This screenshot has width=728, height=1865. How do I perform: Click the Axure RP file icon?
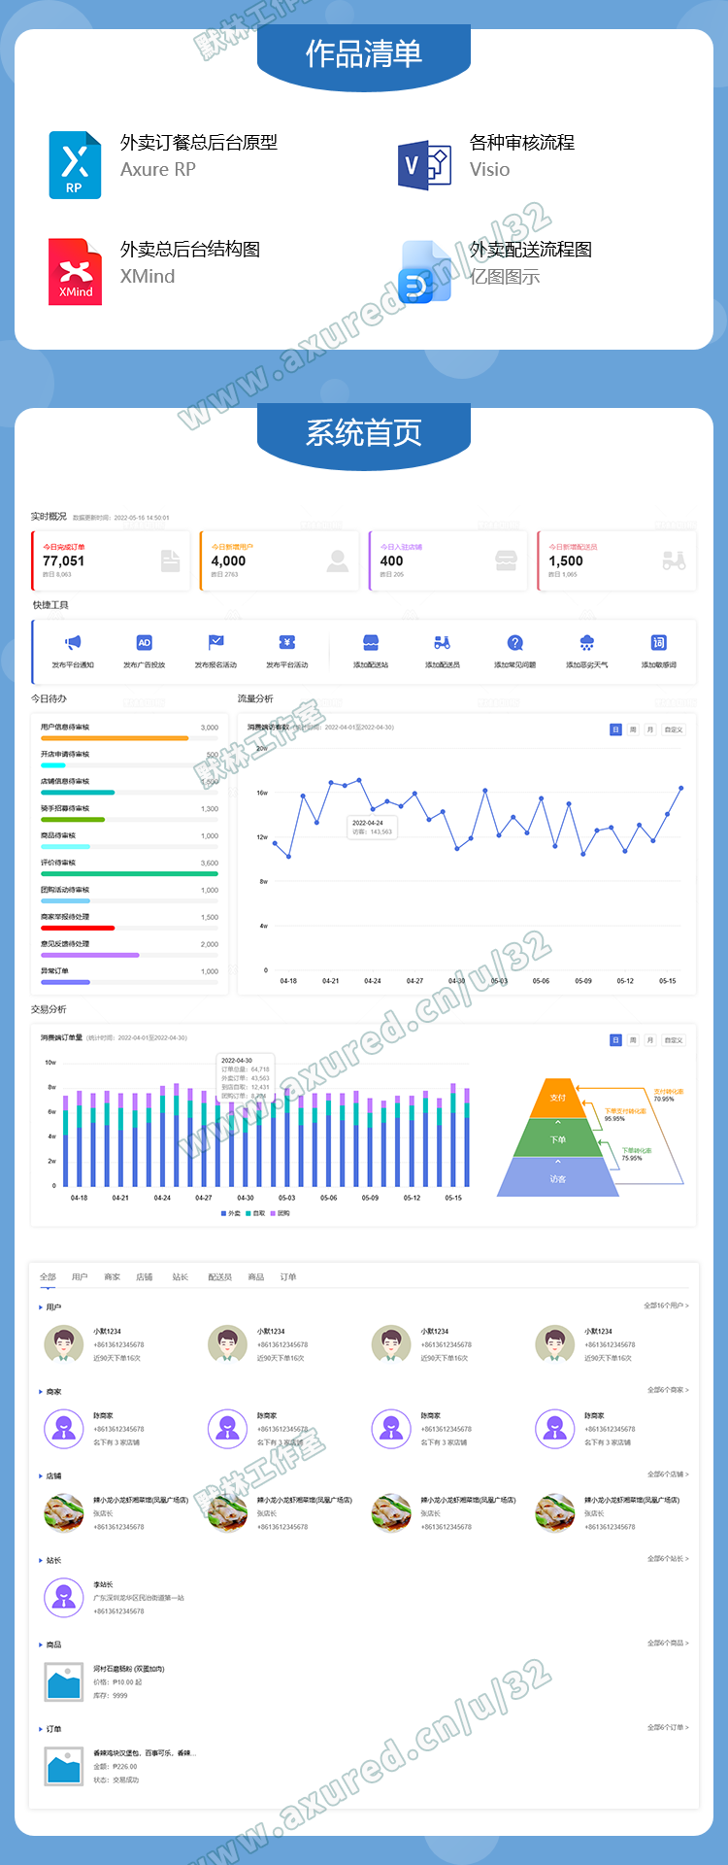75,165
